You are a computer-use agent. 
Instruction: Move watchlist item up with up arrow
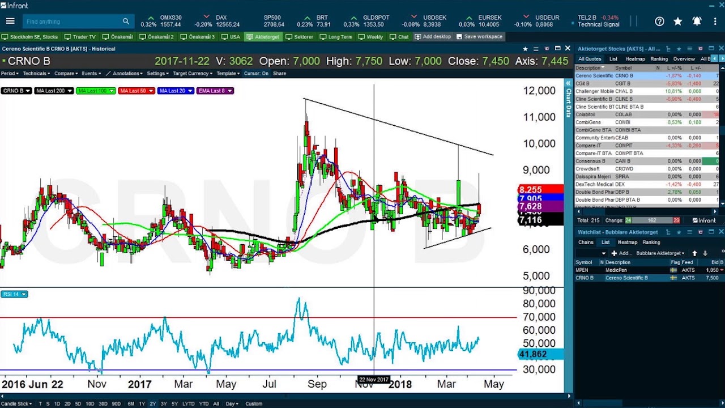pyautogui.click(x=694, y=253)
